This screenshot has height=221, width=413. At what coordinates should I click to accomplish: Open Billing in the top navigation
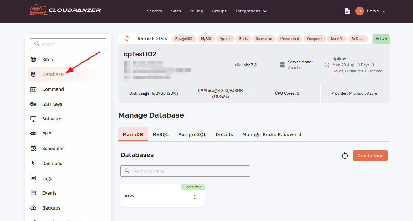coord(196,11)
